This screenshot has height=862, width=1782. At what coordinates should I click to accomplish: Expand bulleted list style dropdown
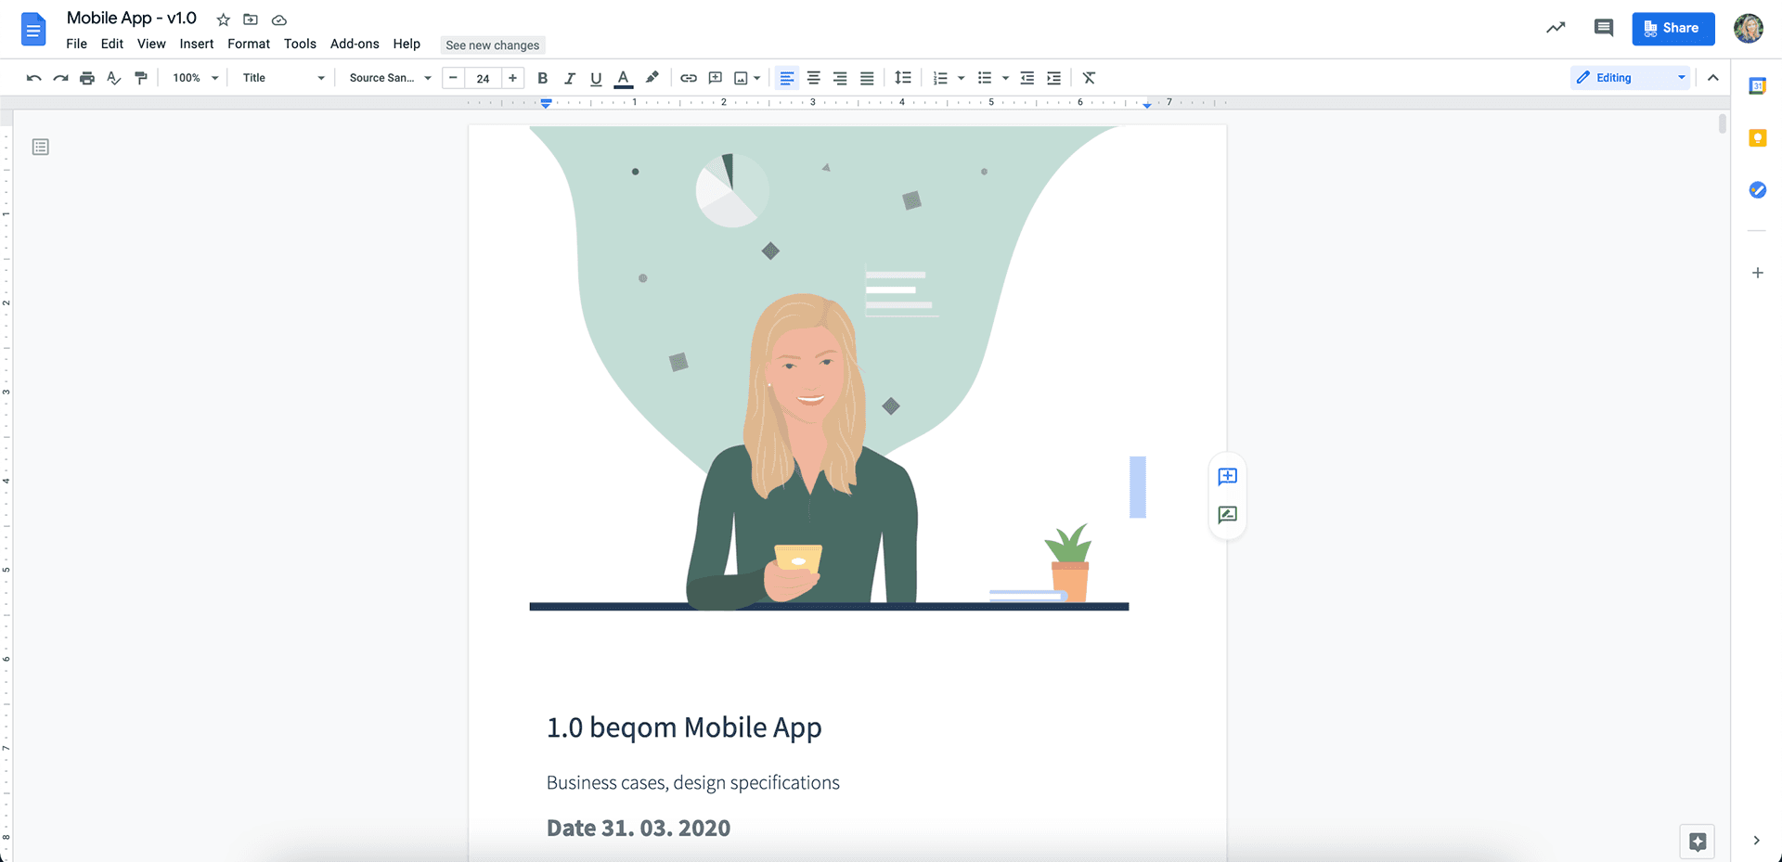1006,78
